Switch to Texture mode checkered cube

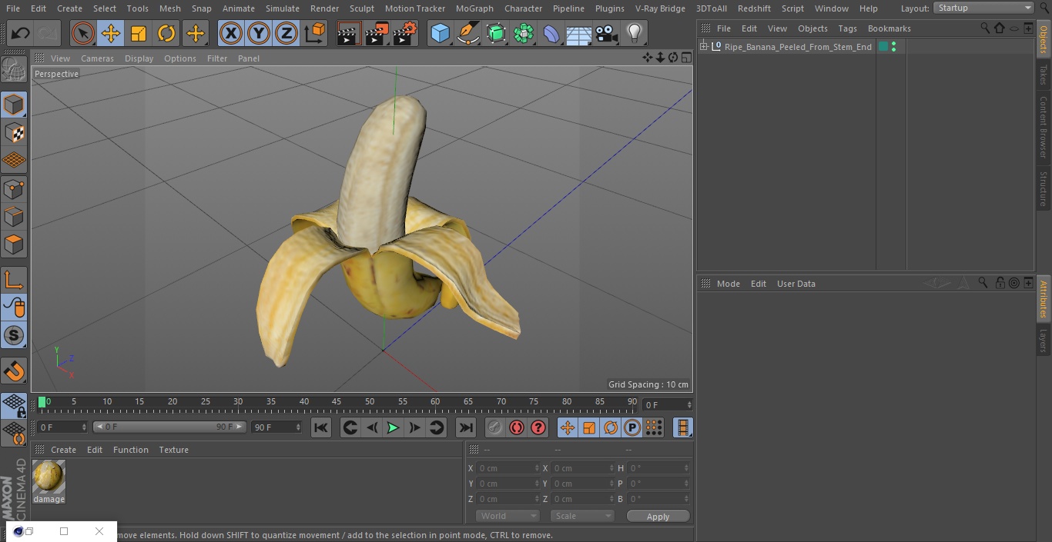(x=14, y=132)
